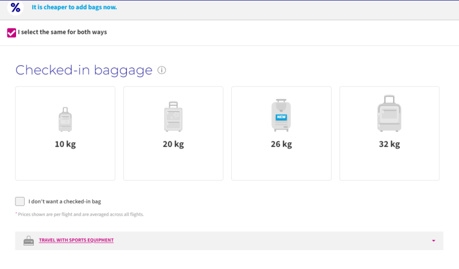Click the sports equipment bag icon
Viewport: 459px width, 269px height.
[29, 240]
